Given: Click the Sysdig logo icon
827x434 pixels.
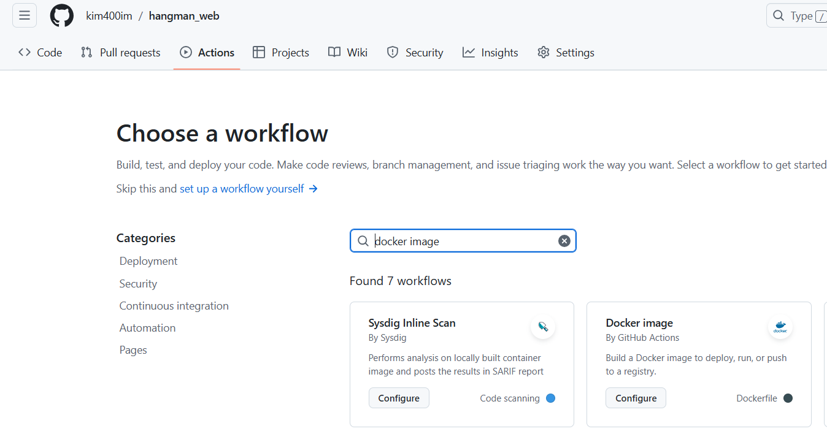Looking at the screenshot, I should (x=543, y=326).
